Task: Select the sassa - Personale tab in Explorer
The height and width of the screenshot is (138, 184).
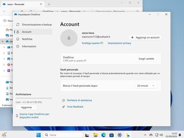Action: click(23, 4)
